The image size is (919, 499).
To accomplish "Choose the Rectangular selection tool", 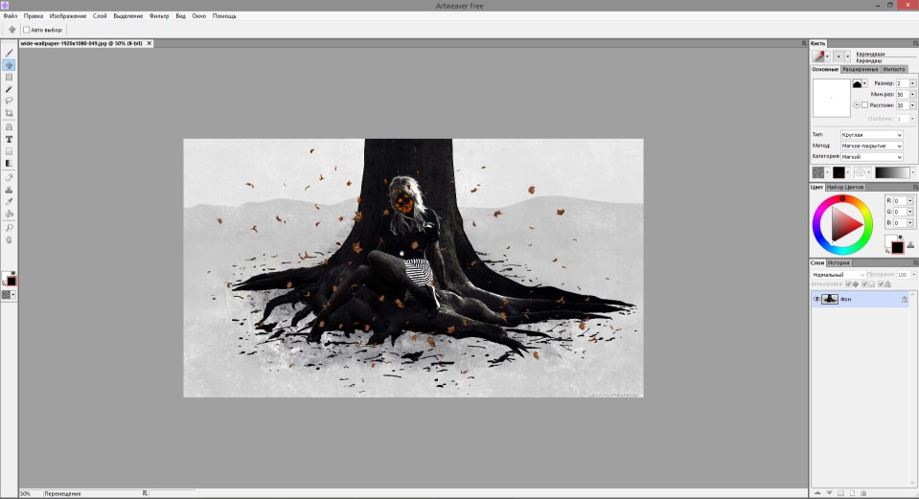I will click(x=10, y=77).
